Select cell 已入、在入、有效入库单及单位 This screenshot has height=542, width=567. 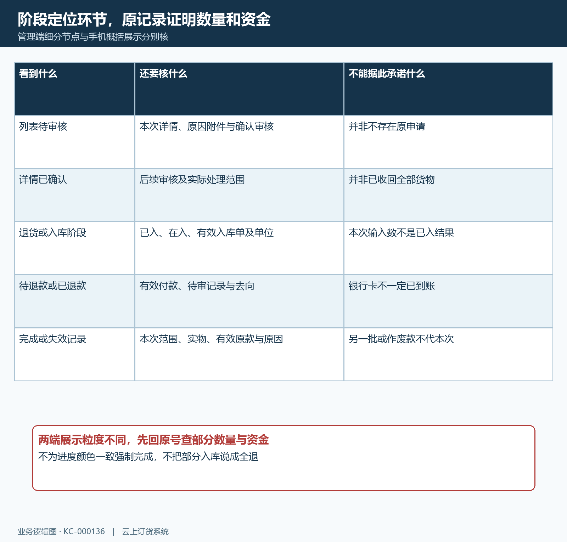click(239, 248)
